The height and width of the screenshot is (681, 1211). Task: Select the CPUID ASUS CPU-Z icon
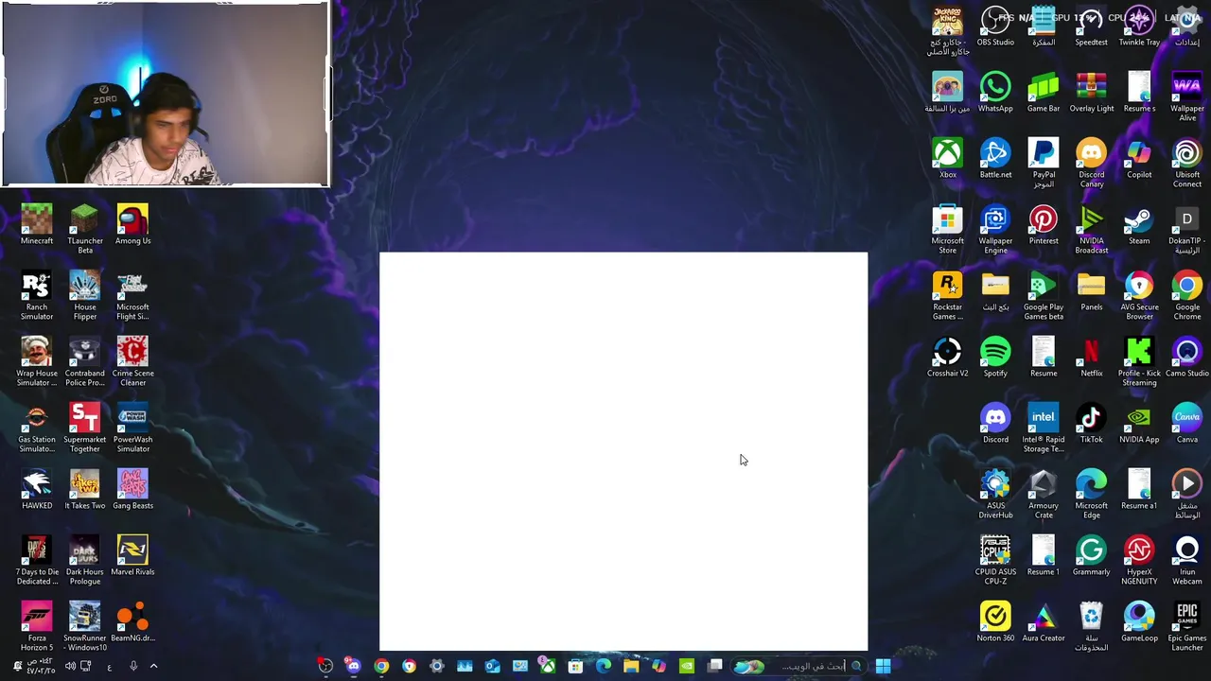coord(995,560)
